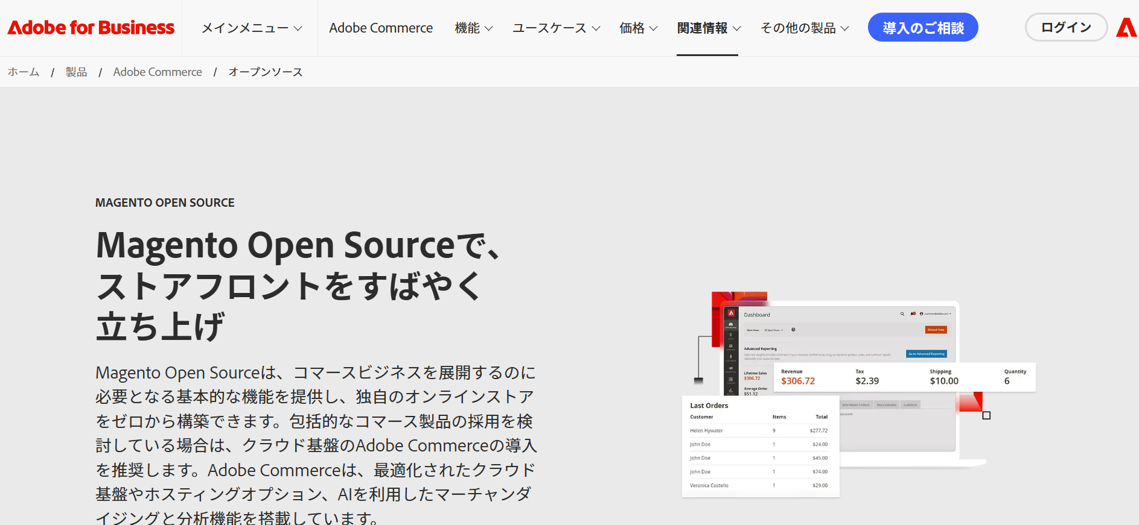
Task: Expand the 価格 menu
Action: tap(639, 28)
